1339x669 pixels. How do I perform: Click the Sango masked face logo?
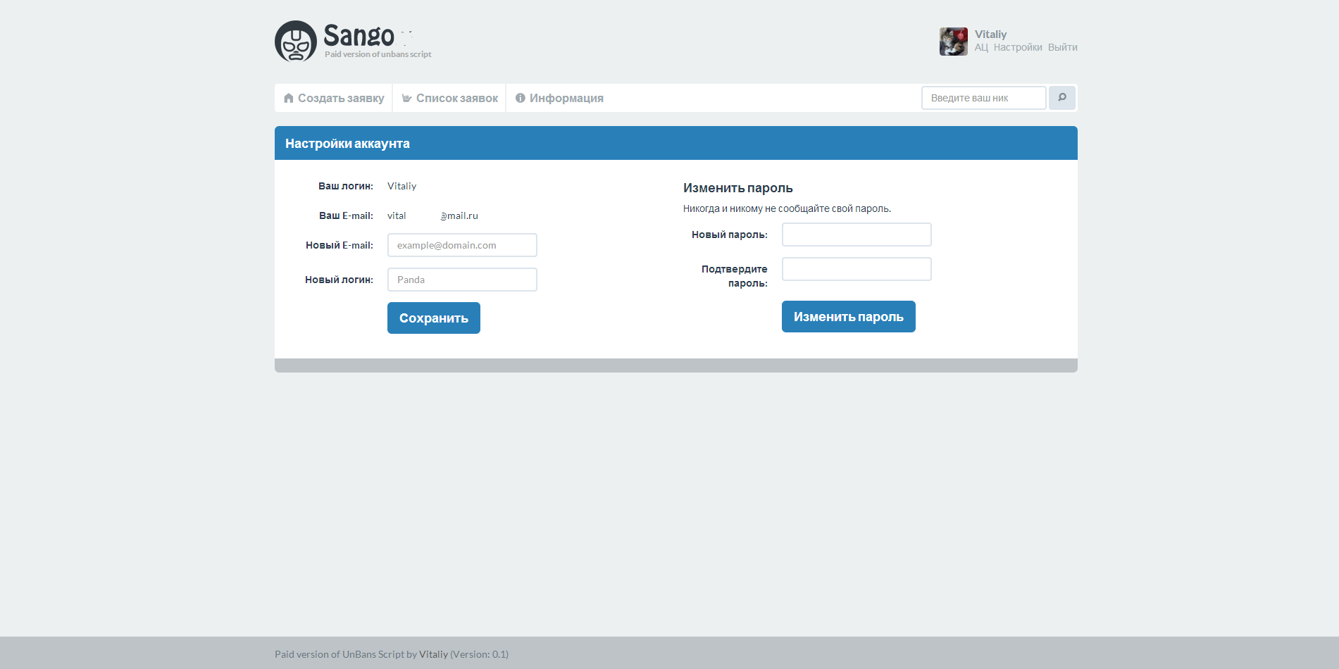point(296,41)
